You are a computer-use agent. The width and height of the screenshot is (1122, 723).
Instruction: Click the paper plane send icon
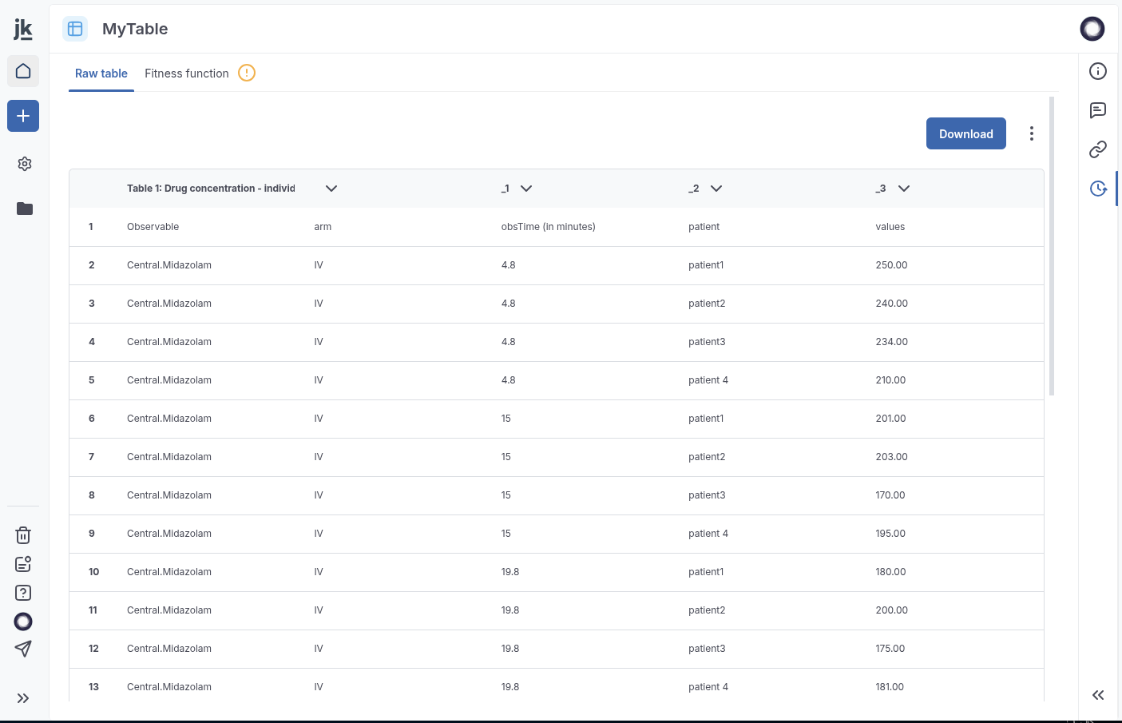click(x=23, y=649)
